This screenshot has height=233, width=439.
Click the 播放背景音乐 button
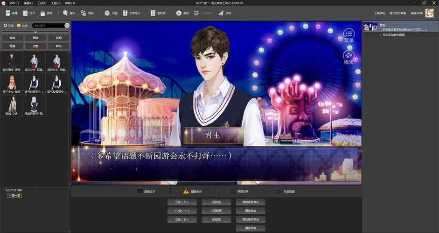[x=251, y=202]
